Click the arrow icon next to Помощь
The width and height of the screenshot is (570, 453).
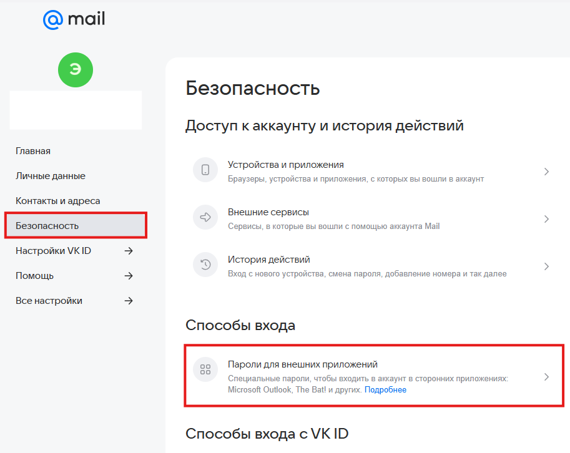[x=129, y=276]
